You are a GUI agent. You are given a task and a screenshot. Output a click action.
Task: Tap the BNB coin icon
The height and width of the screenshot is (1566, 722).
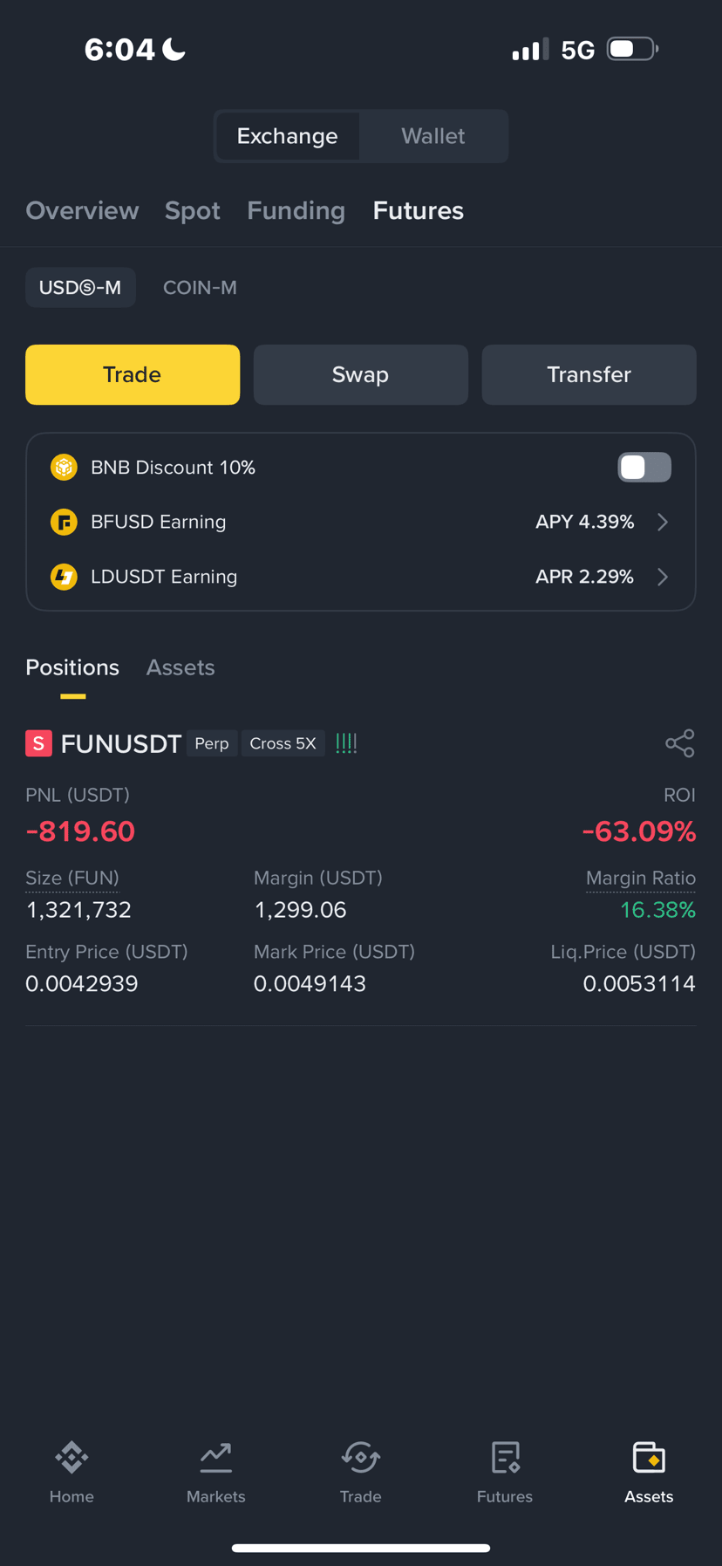point(64,468)
